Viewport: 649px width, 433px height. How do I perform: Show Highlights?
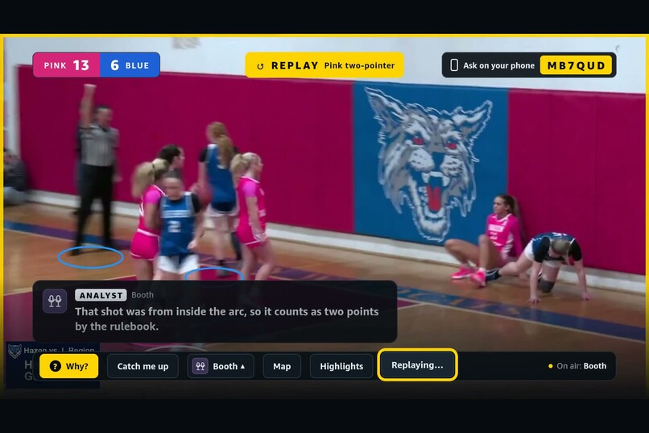(x=341, y=366)
